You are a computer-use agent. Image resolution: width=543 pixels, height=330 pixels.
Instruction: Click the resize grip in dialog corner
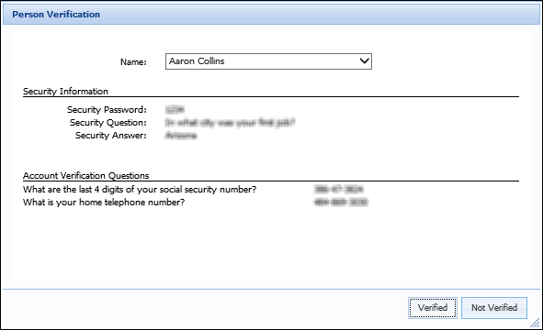pos(535,323)
